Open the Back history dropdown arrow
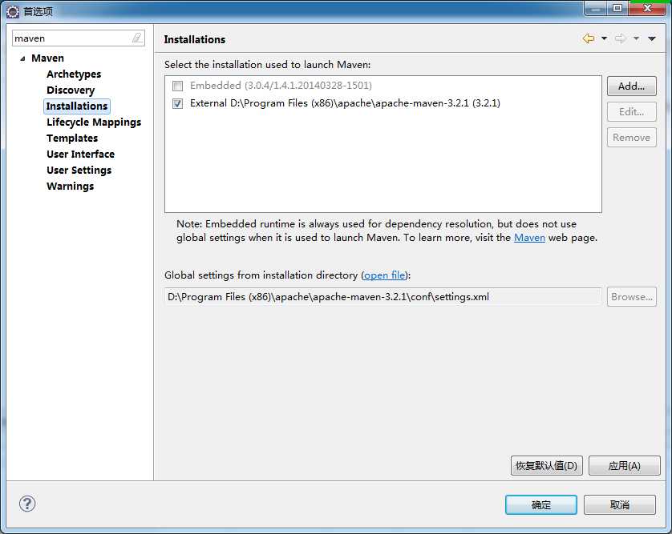This screenshot has height=534, width=672. pyautogui.click(x=604, y=38)
